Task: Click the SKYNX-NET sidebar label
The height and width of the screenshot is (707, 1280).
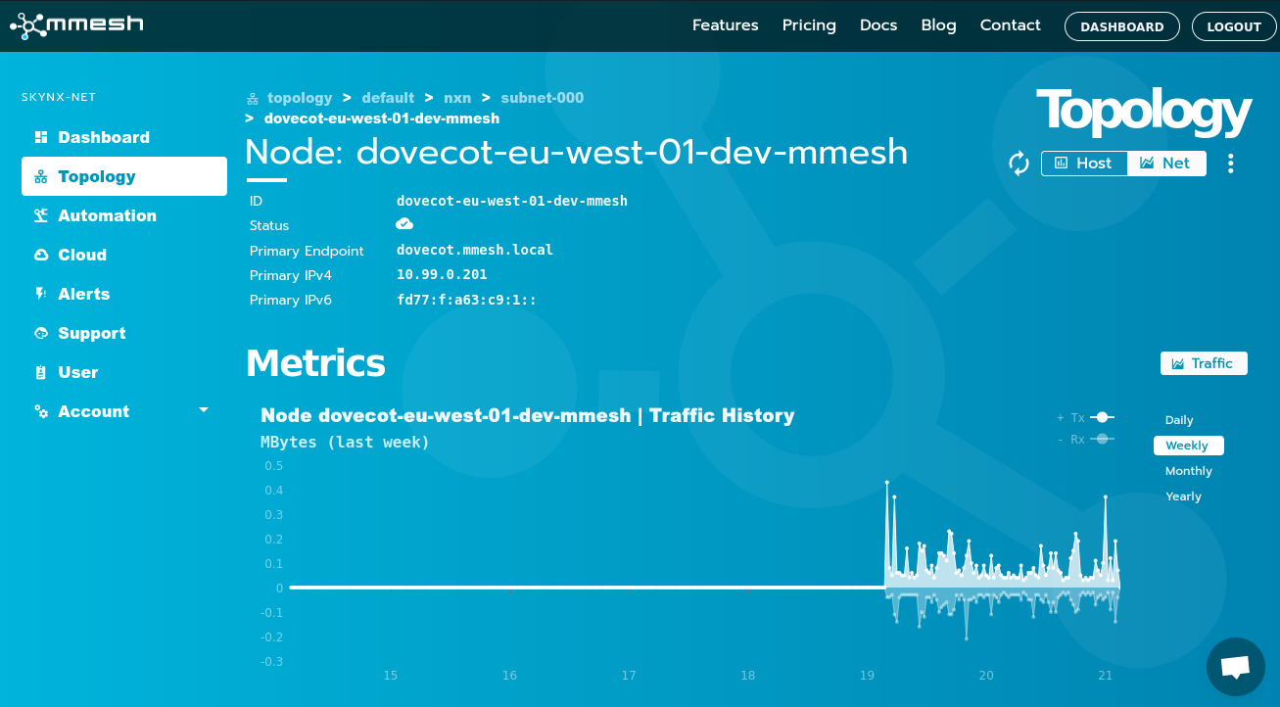Action: pos(59,97)
